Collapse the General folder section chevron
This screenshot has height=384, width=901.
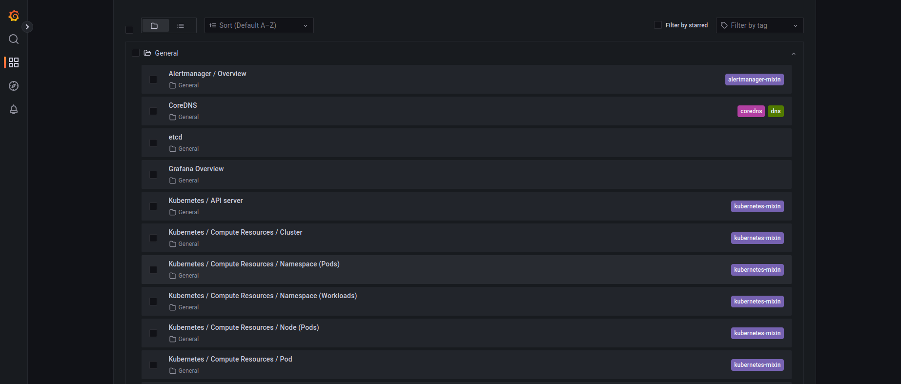794,54
